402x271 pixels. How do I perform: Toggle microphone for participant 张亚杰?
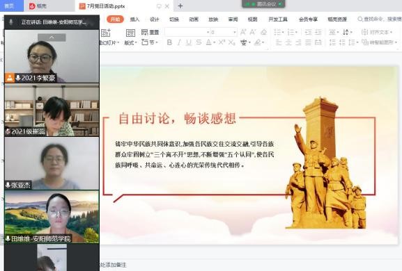8,185
